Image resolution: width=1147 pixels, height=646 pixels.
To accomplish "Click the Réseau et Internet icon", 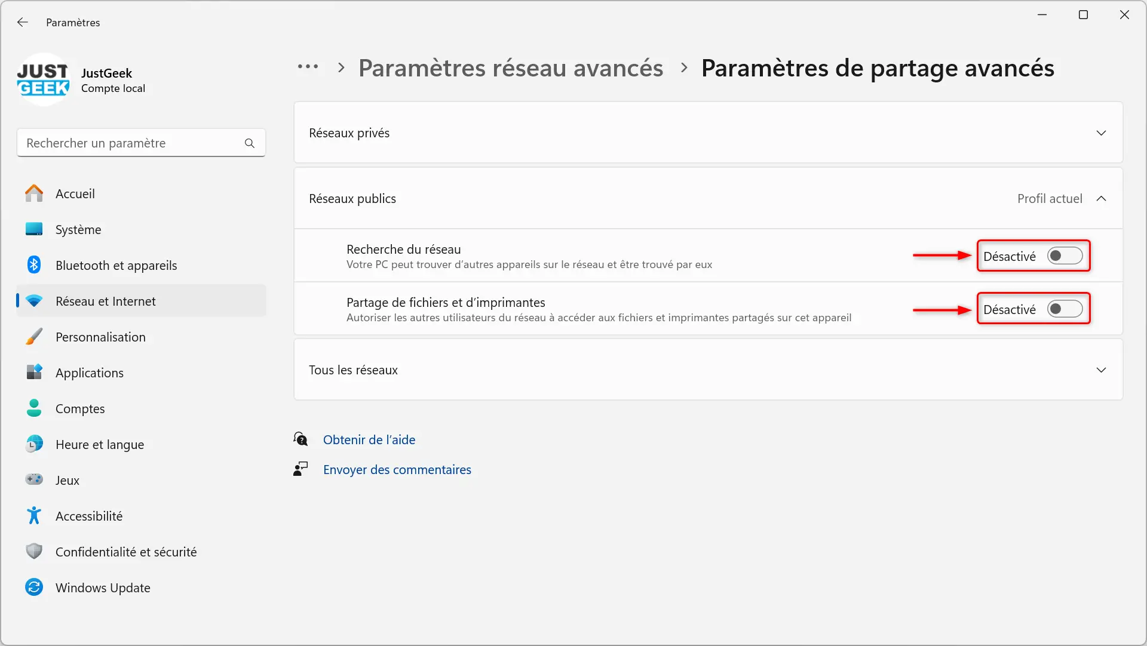I will (x=35, y=300).
